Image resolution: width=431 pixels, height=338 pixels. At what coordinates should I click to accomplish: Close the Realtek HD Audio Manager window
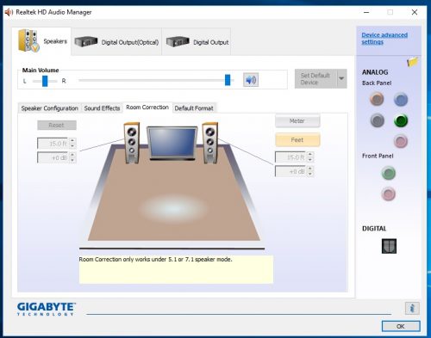click(x=415, y=12)
